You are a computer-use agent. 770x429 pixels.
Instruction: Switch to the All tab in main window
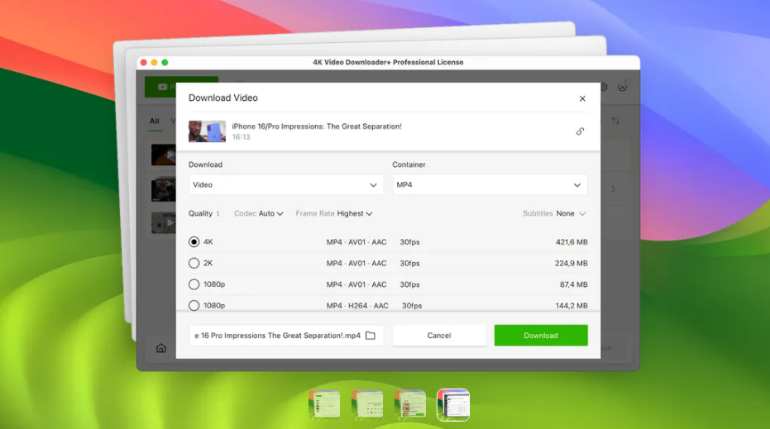(155, 122)
